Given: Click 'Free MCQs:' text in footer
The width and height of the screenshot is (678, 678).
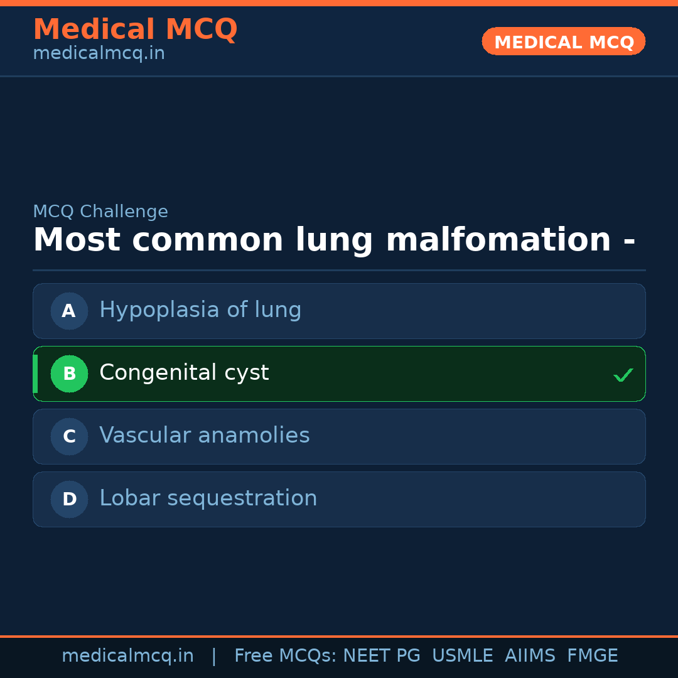Looking at the screenshot, I should (286, 656).
